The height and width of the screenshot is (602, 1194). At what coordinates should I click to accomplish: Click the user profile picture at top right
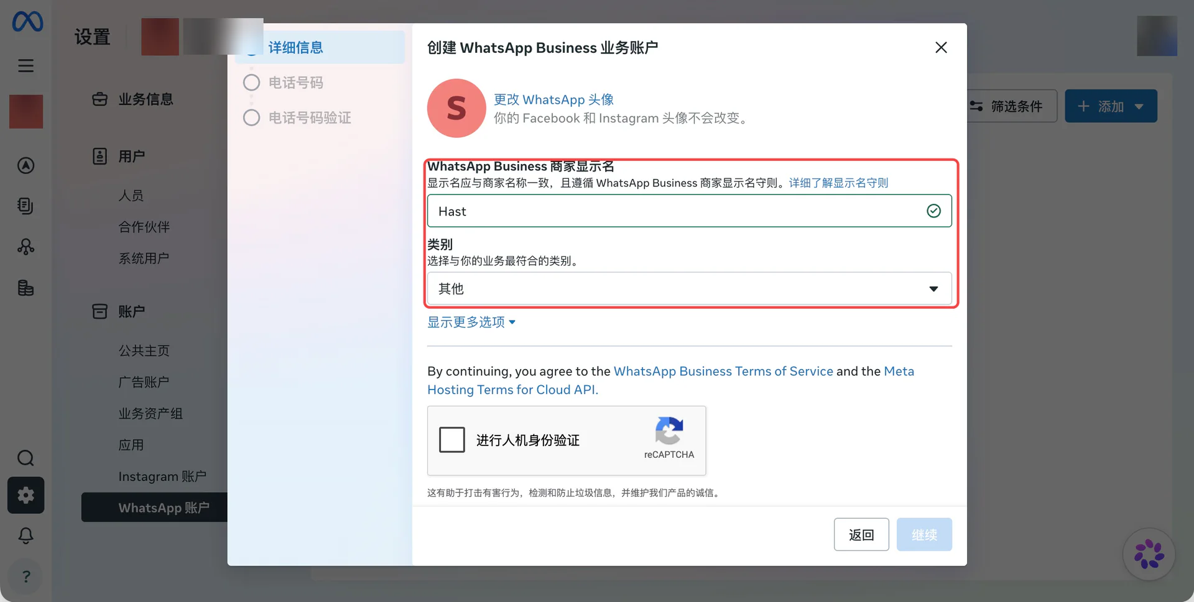[1157, 36]
